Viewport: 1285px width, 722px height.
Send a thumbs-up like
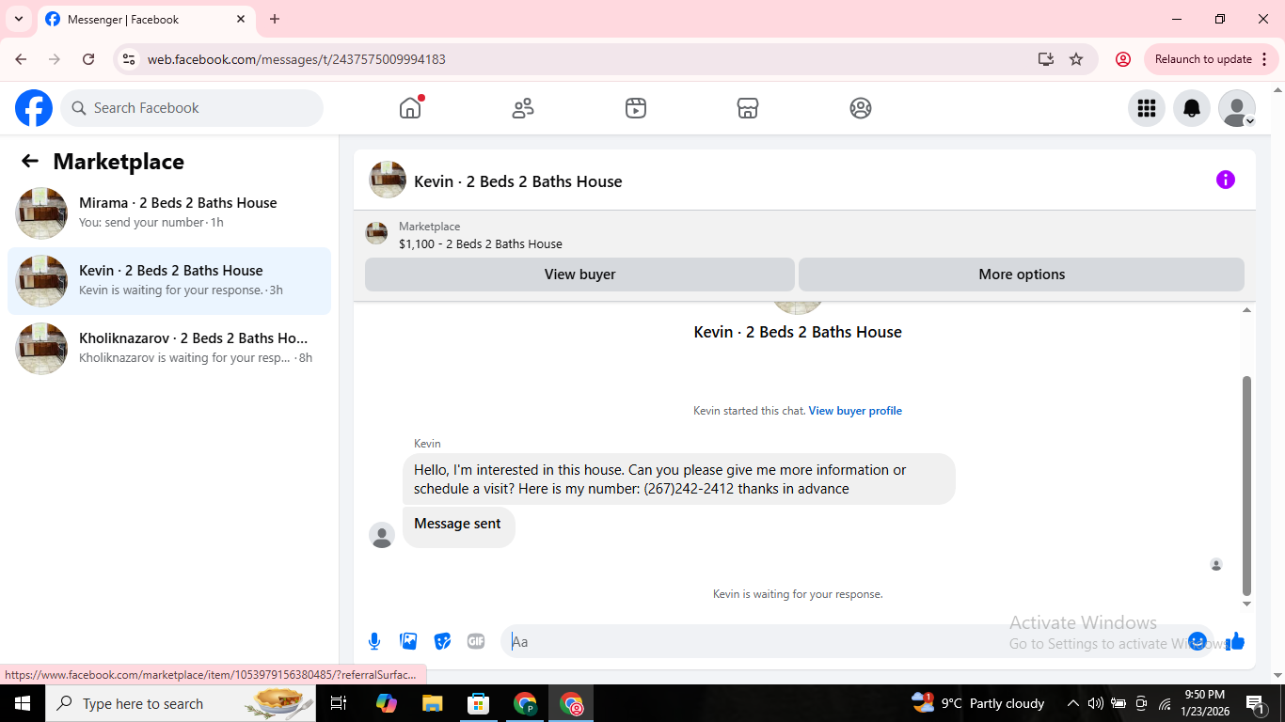(1235, 641)
